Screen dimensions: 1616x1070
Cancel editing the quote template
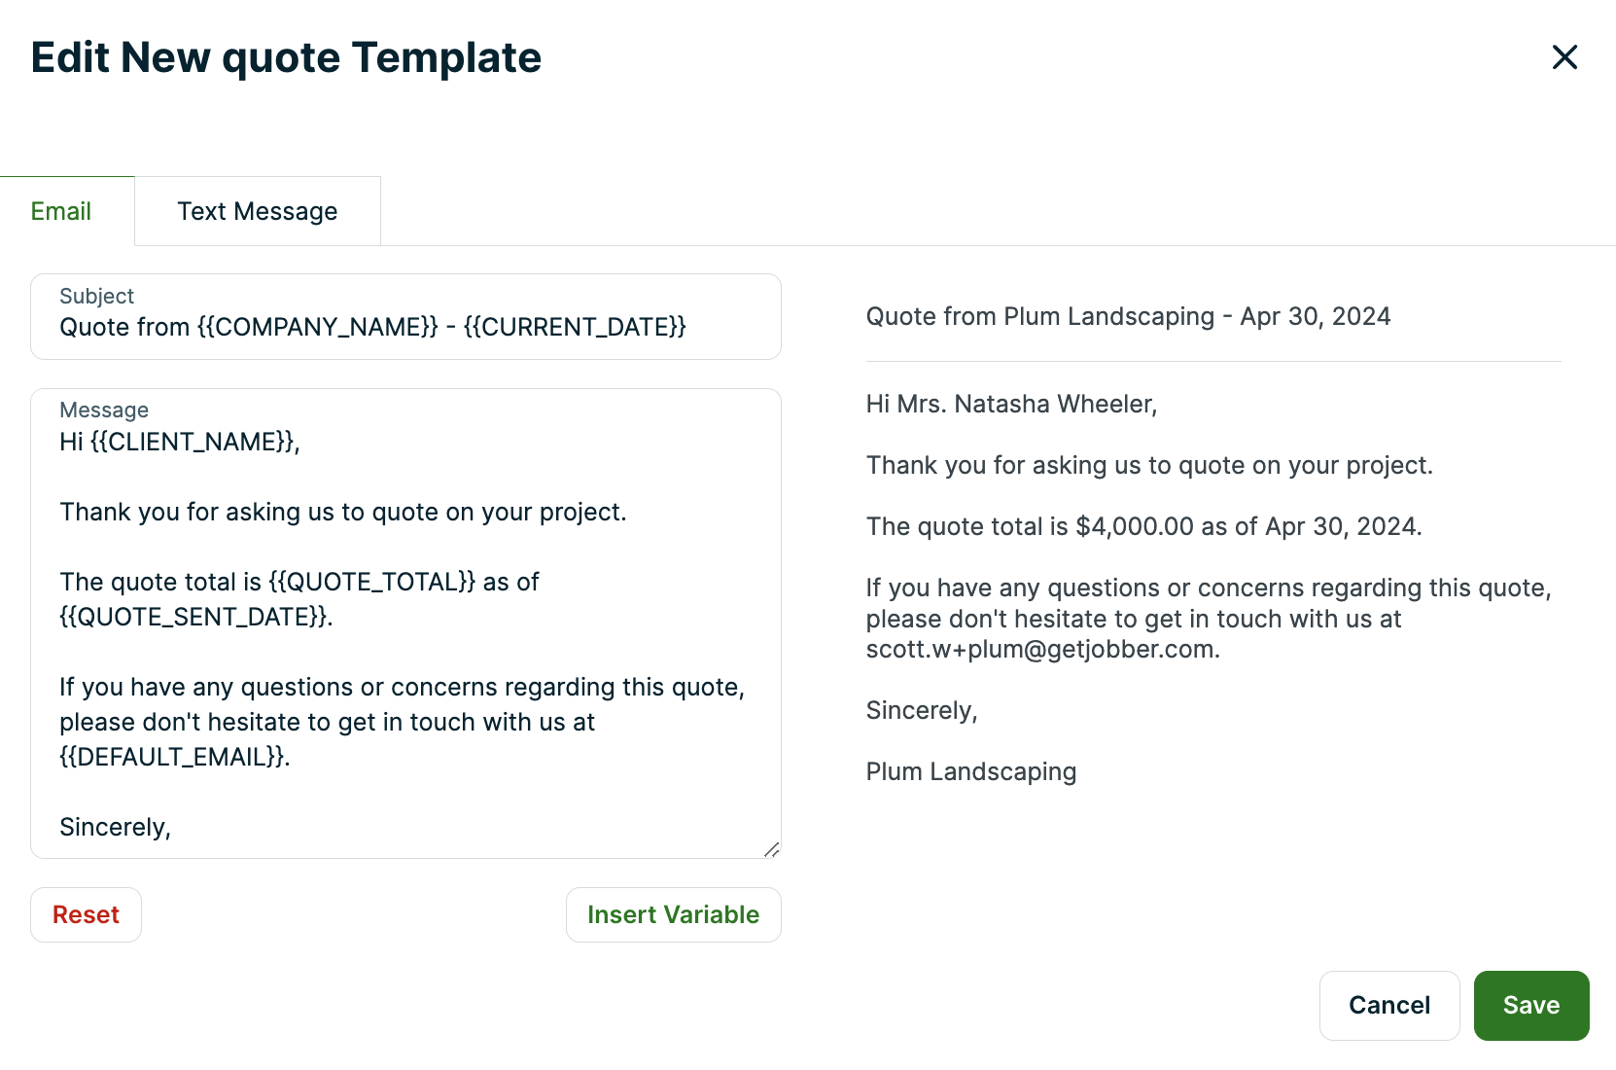click(1388, 1005)
